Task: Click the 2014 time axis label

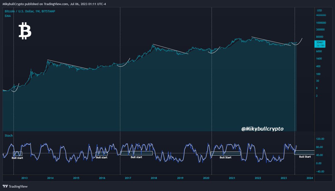Action: (x=51, y=178)
